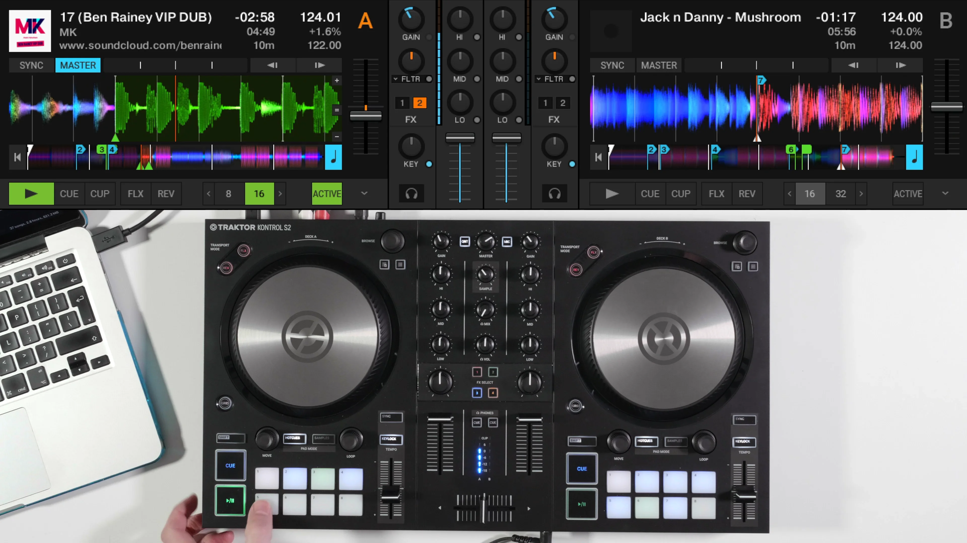Click Deck A blue musical note icon
The width and height of the screenshot is (967, 543).
(333, 157)
